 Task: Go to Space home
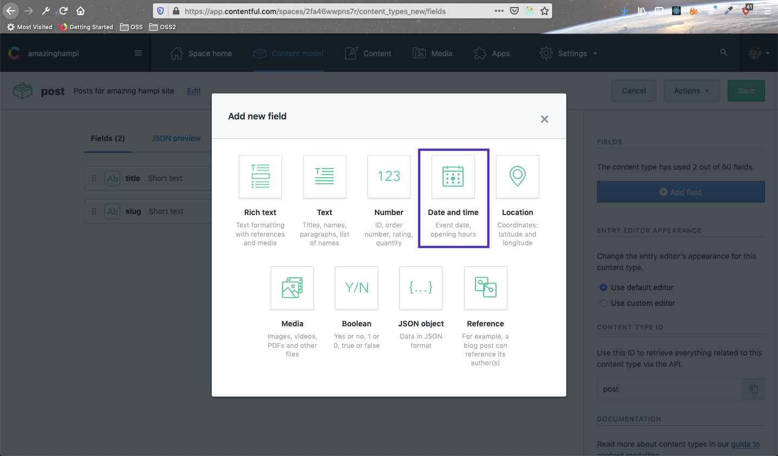201,53
